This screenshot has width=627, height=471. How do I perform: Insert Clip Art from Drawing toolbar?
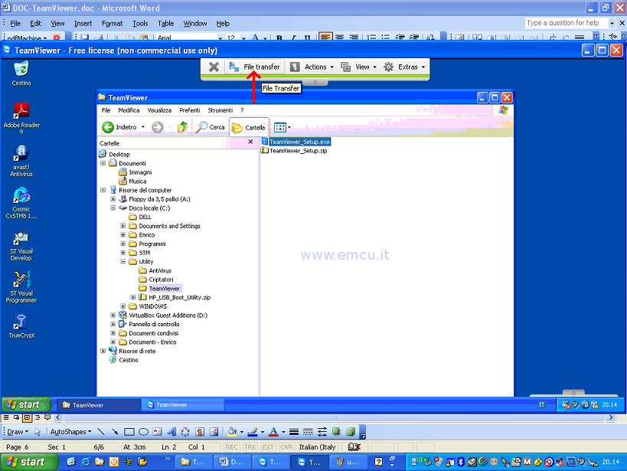[x=200, y=432]
